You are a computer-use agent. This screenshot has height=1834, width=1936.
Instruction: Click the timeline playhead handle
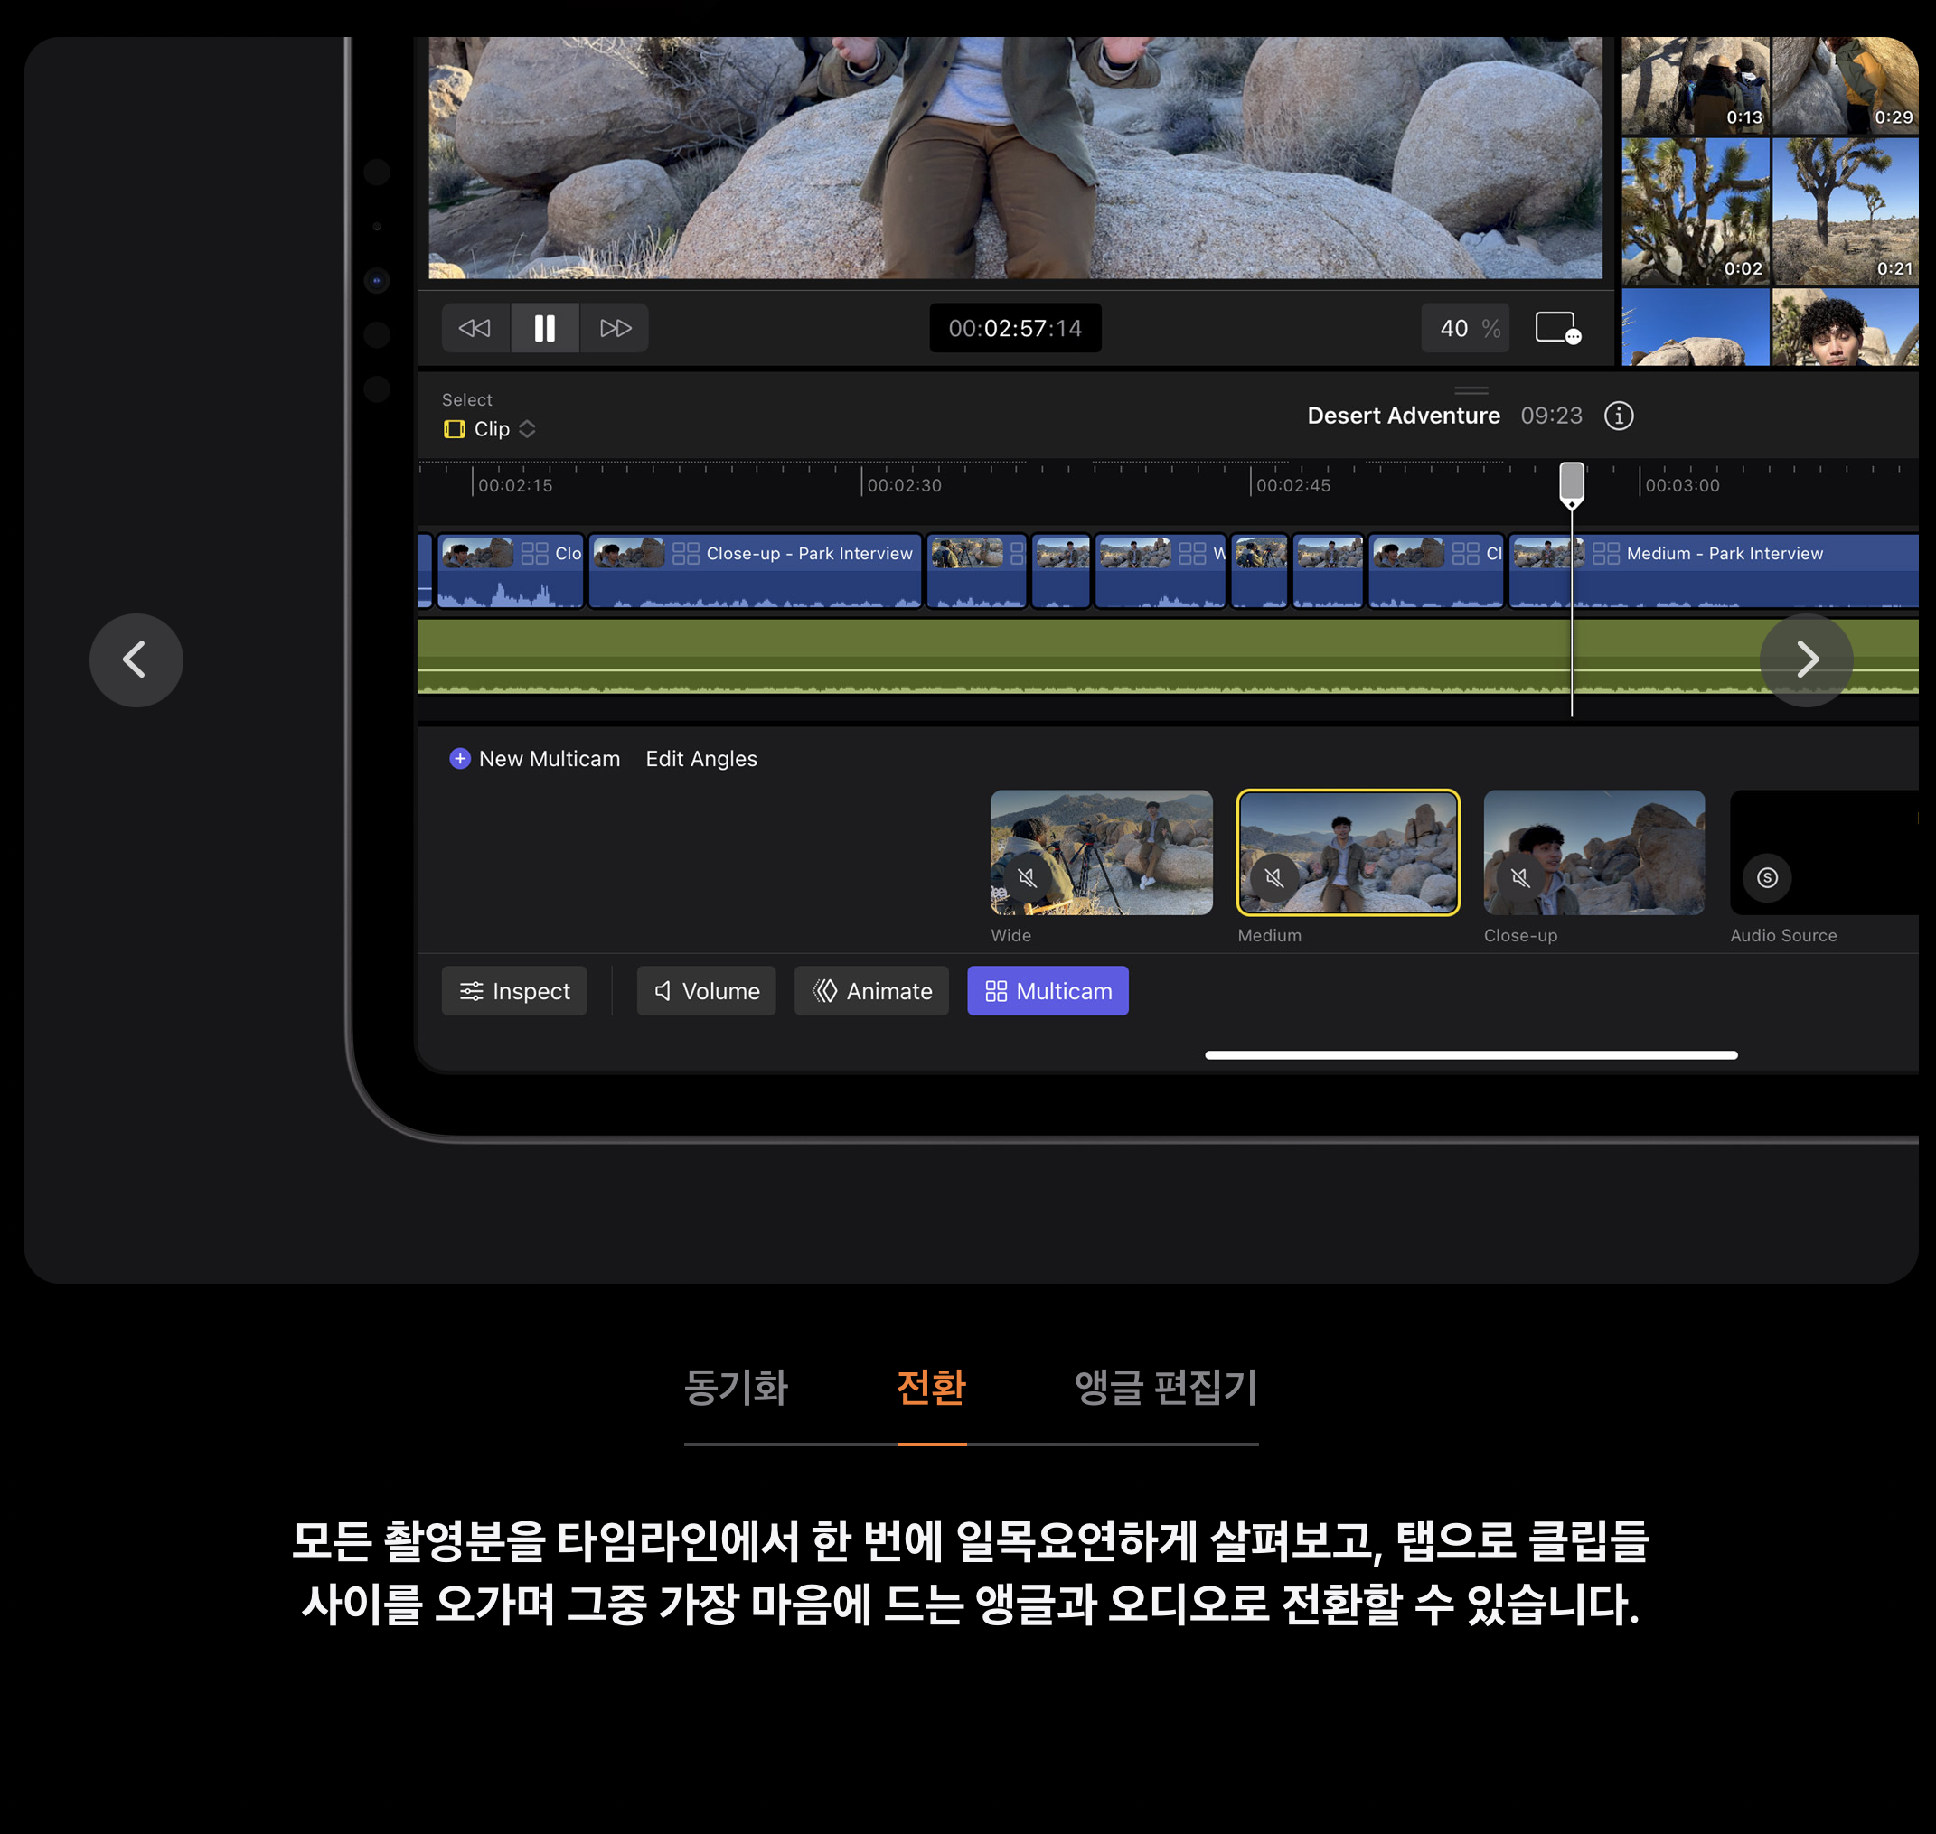[x=1571, y=484]
